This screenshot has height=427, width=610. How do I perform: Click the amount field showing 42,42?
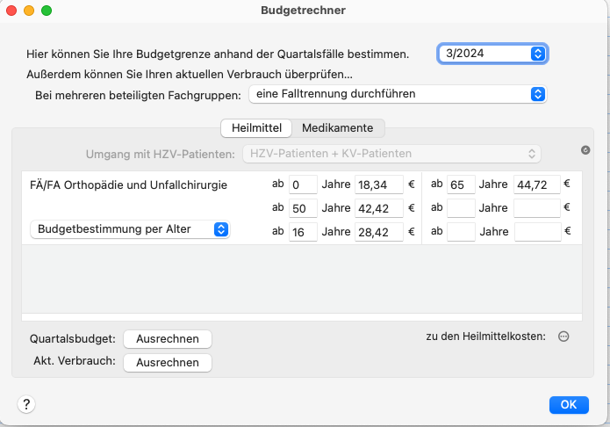(378, 208)
